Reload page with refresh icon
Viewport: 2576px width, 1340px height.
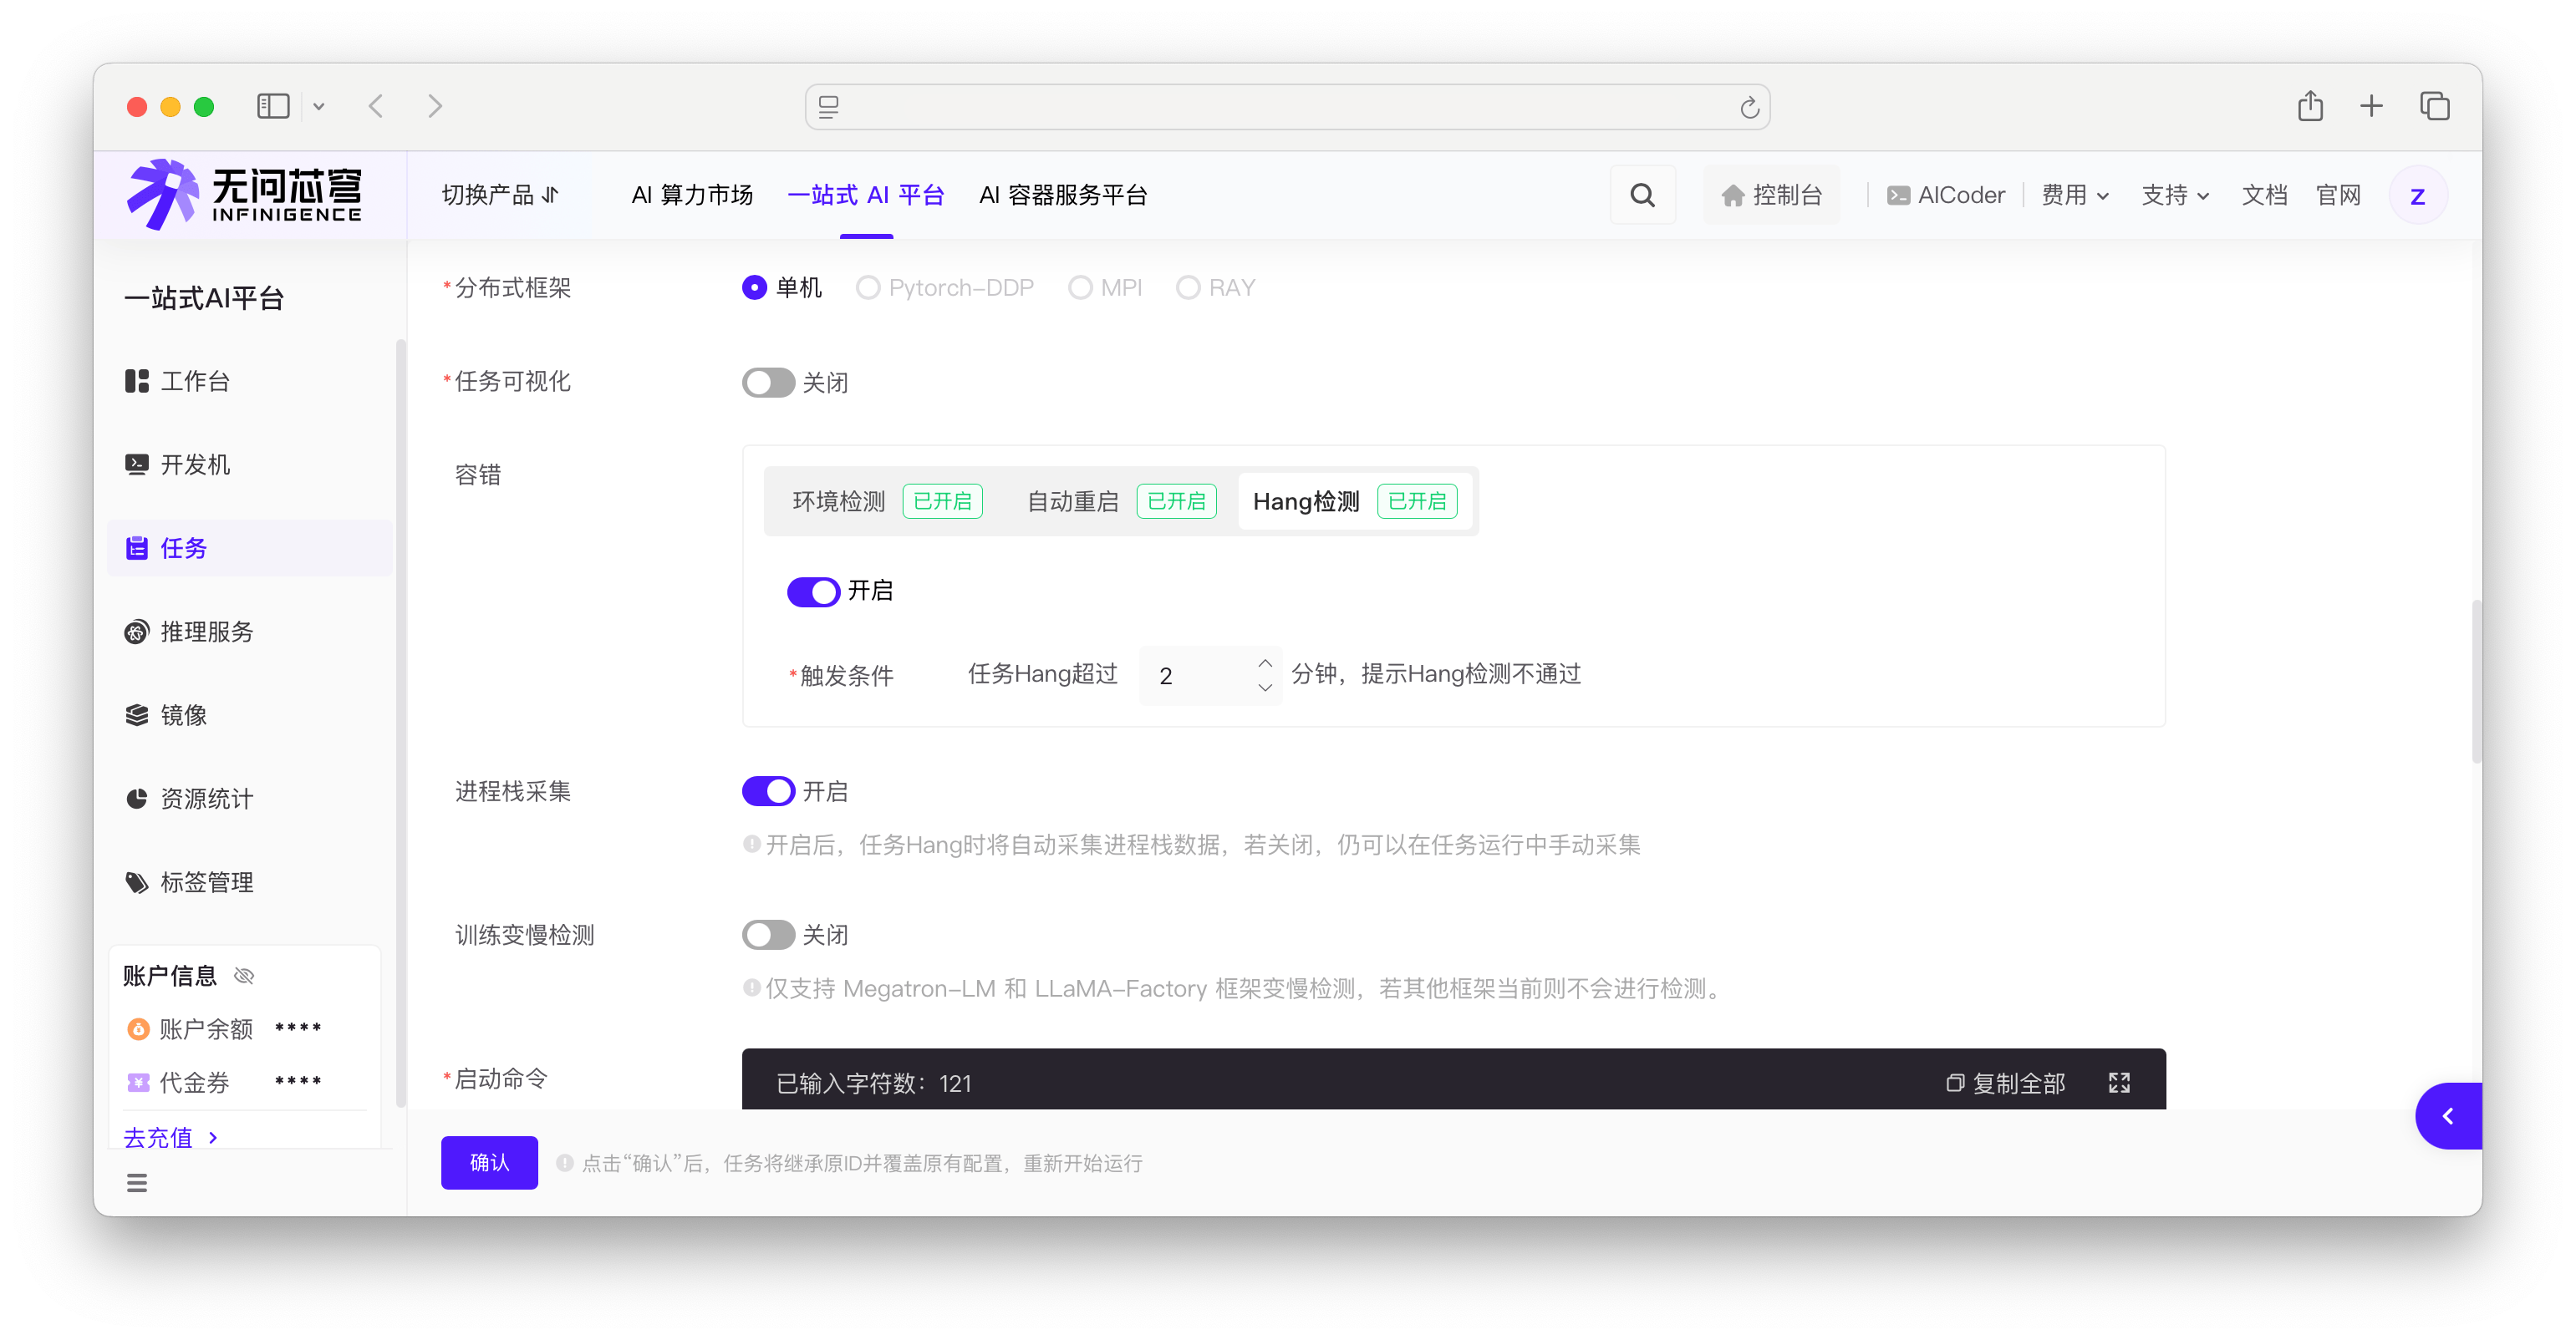(1749, 108)
